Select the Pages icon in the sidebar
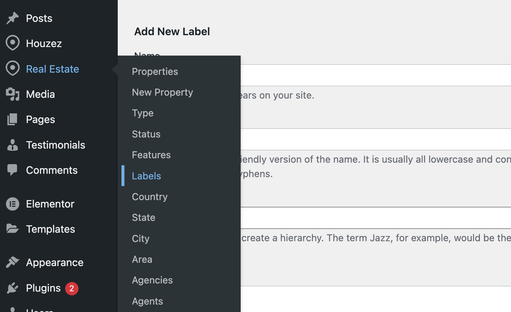The image size is (511, 312). 13,119
